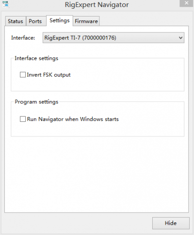Switch to the Status tab
The height and width of the screenshot is (235, 194).
[x=16, y=21]
